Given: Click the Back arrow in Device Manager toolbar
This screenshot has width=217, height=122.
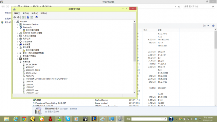Looking at the screenshot, I should (15, 17).
